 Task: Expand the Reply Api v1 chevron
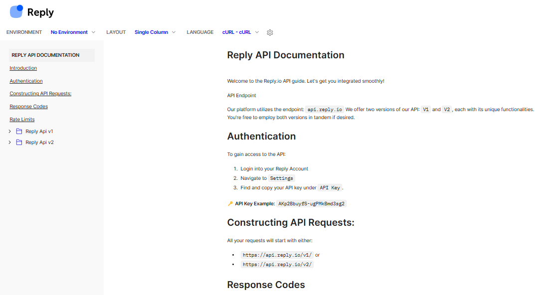tap(10, 131)
